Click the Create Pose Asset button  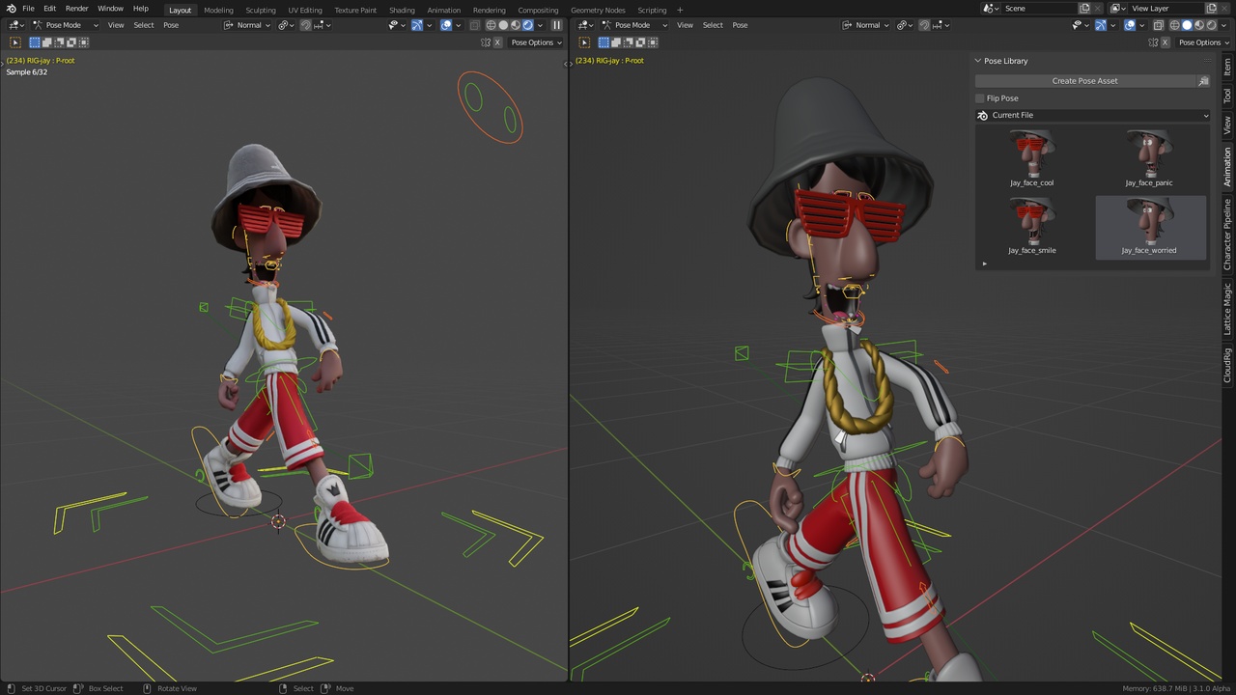(1084, 80)
